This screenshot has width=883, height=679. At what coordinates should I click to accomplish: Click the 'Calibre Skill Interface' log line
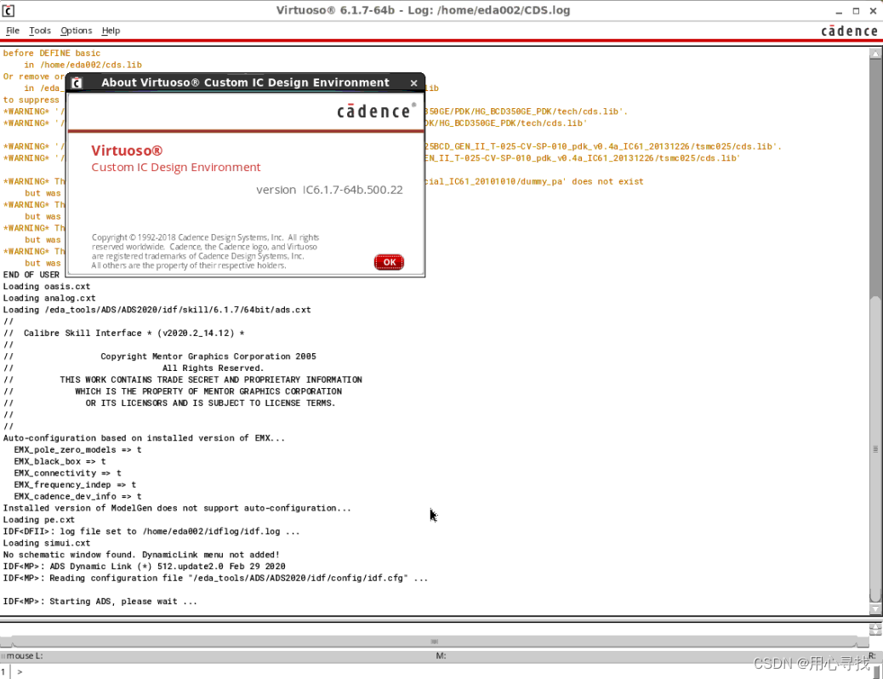point(124,333)
